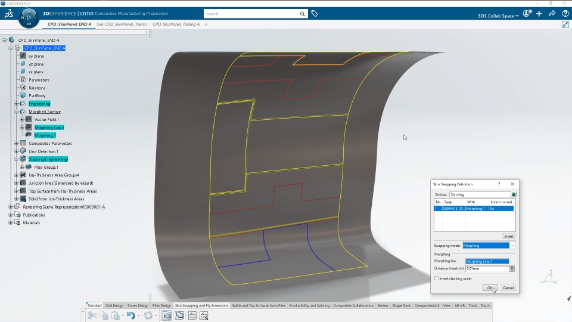Open the Swapping mode dropdown

click(489, 246)
